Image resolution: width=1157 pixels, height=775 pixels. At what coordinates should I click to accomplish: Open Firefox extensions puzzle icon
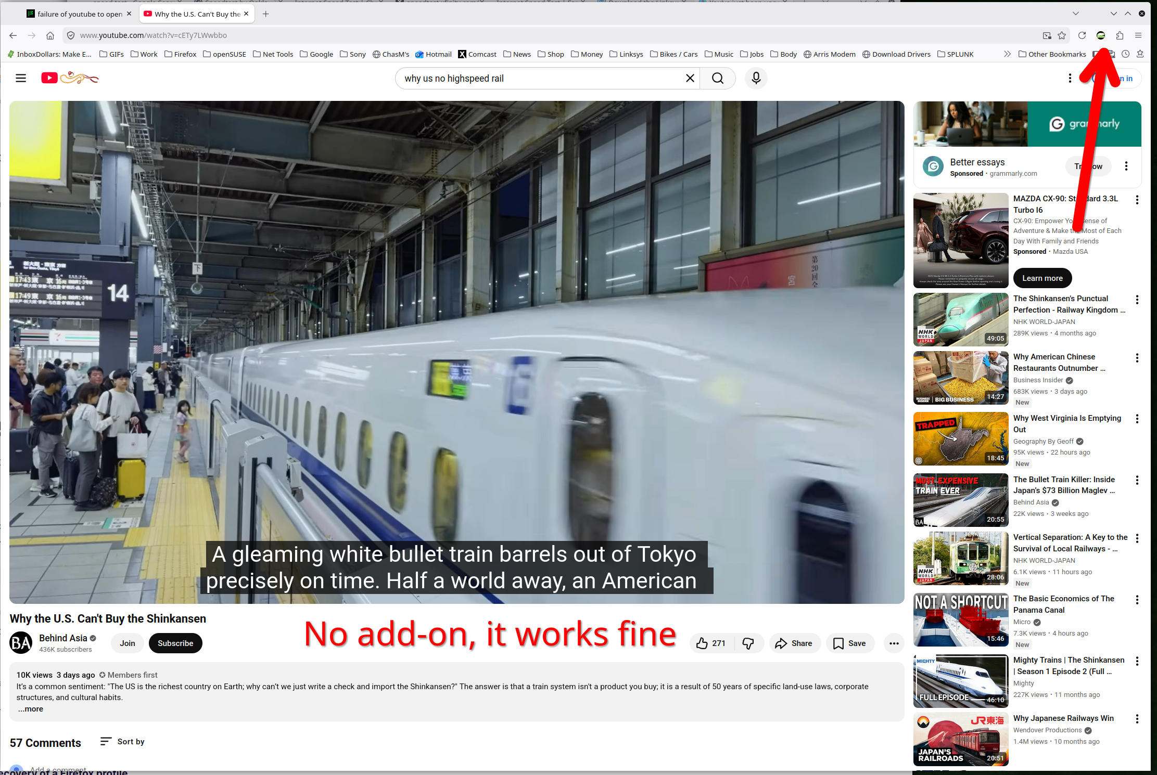coord(1120,35)
